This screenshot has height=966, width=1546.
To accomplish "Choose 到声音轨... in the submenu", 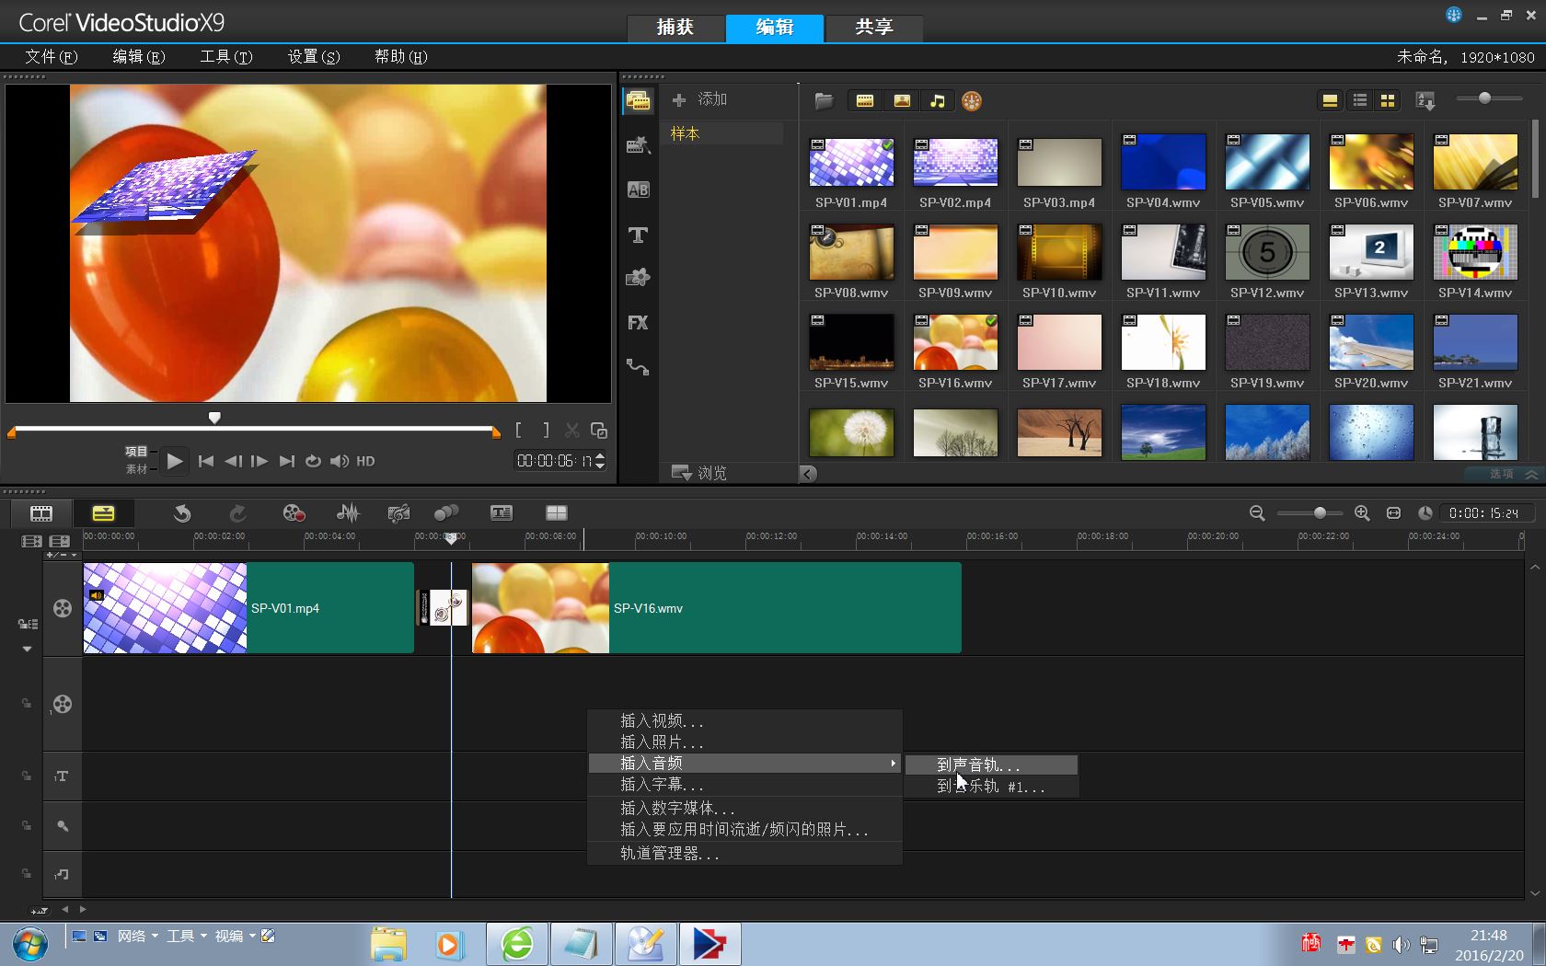I will tap(991, 765).
